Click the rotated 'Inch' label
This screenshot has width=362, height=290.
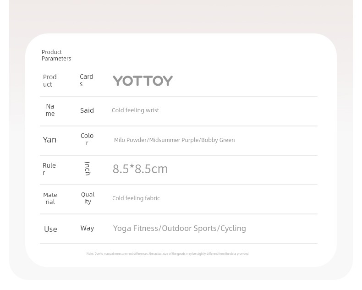pyautogui.click(x=87, y=169)
